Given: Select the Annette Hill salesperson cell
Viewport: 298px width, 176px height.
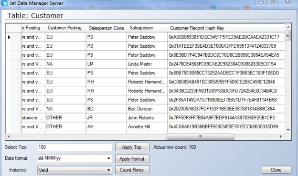Looking at the screenshot, I should [147, 127].
